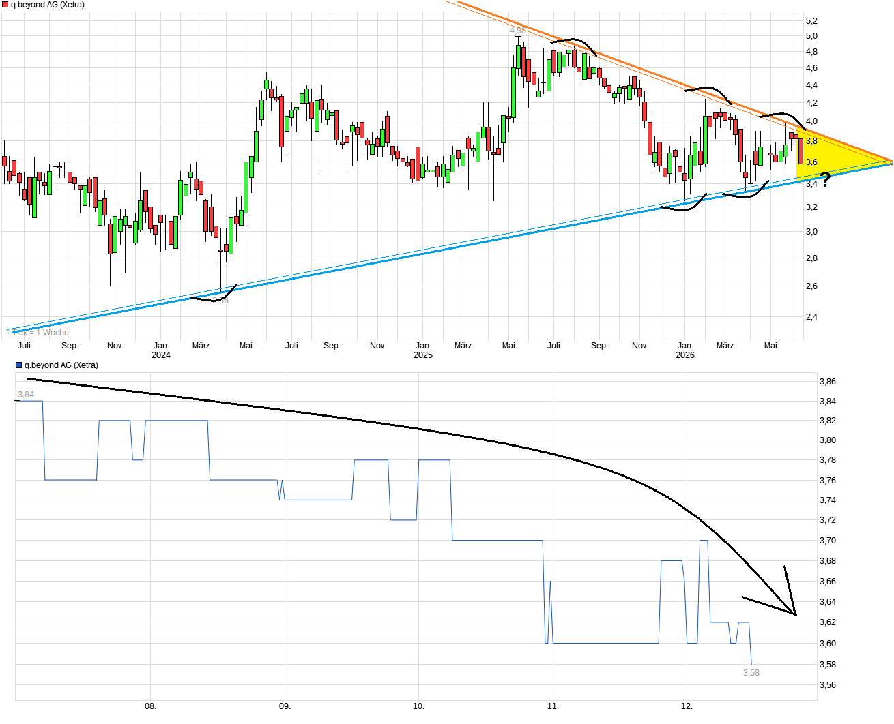Click the 2026 year label on the time axis
This screenshot has width=894, height=724.
685,355
